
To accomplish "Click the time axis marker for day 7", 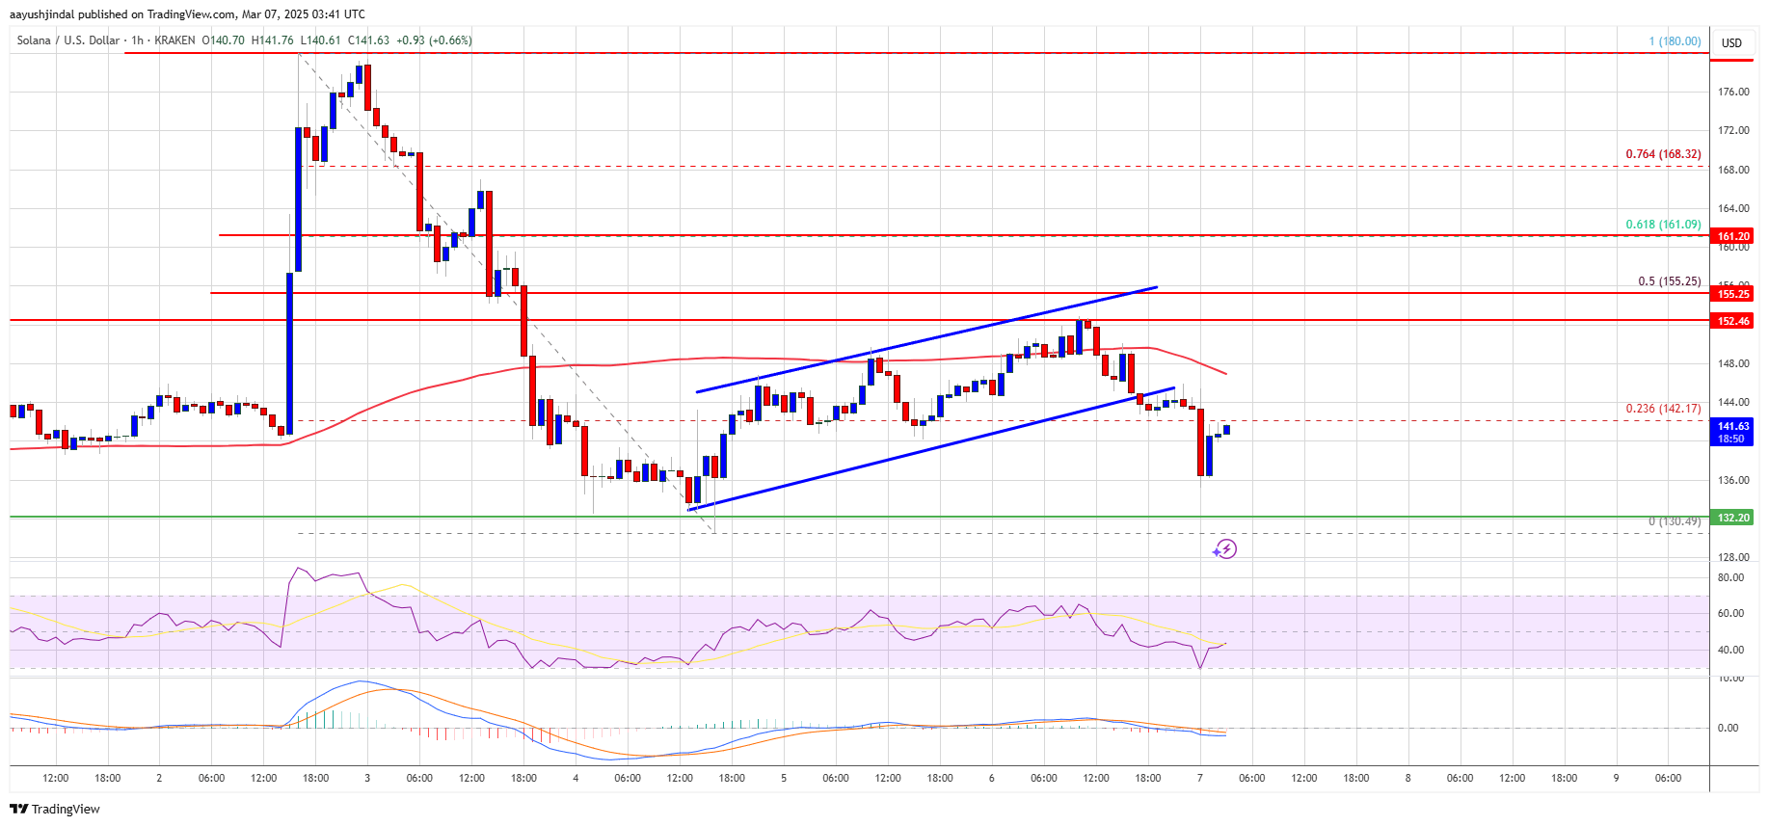I will 1199,778.
